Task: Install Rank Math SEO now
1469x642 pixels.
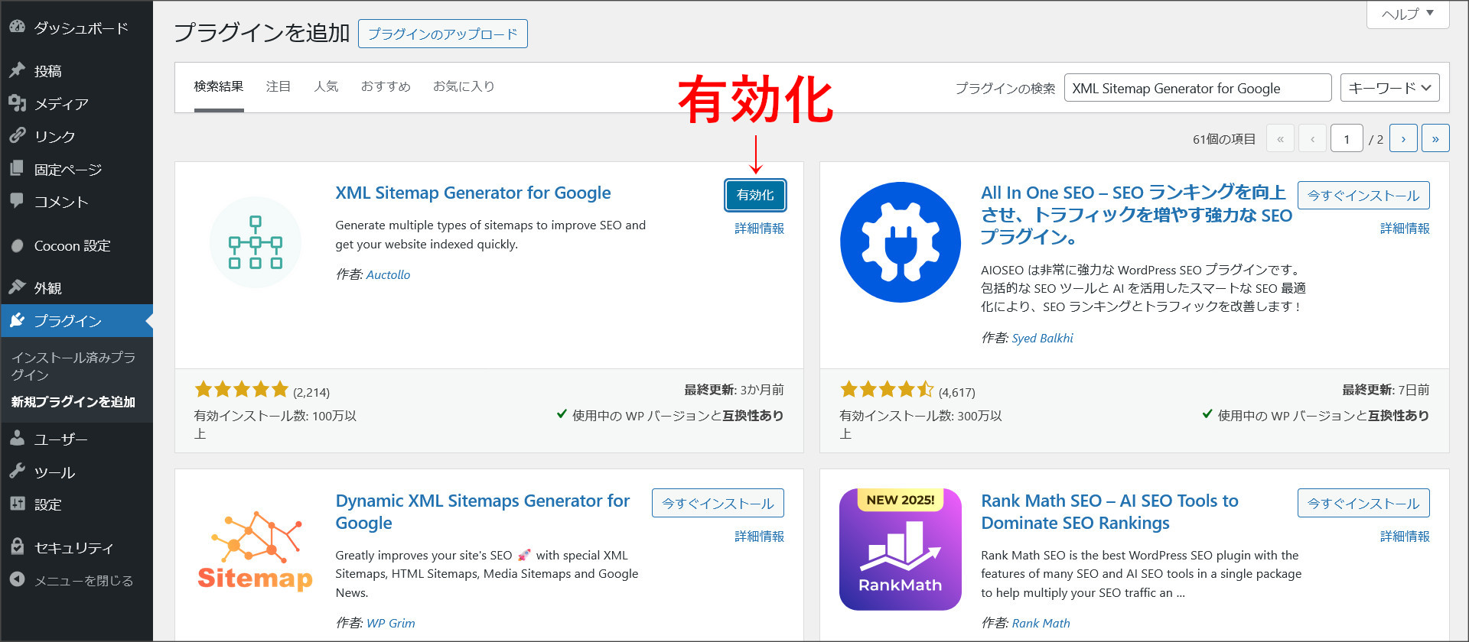Action: (1363, 503)
